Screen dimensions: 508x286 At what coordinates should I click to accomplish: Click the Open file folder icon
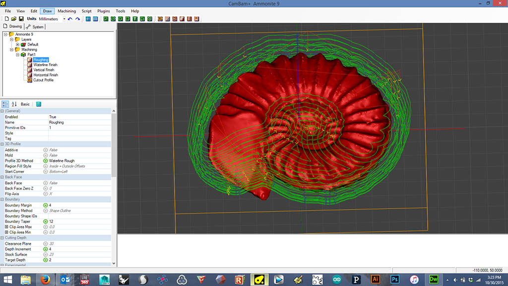pos(14,19)
